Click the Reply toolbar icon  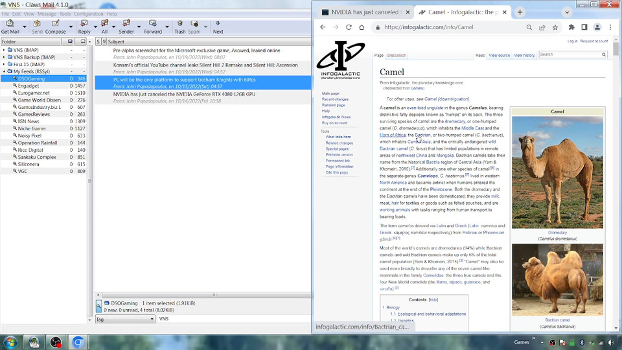coord(84,27)
